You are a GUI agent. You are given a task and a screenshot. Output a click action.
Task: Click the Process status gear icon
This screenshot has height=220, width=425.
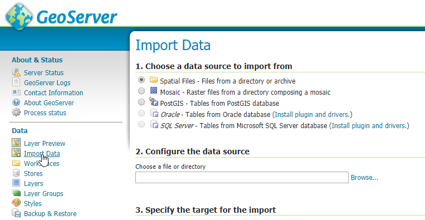coord(16,113)
